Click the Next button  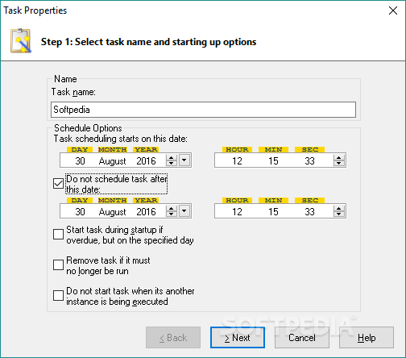238,338
